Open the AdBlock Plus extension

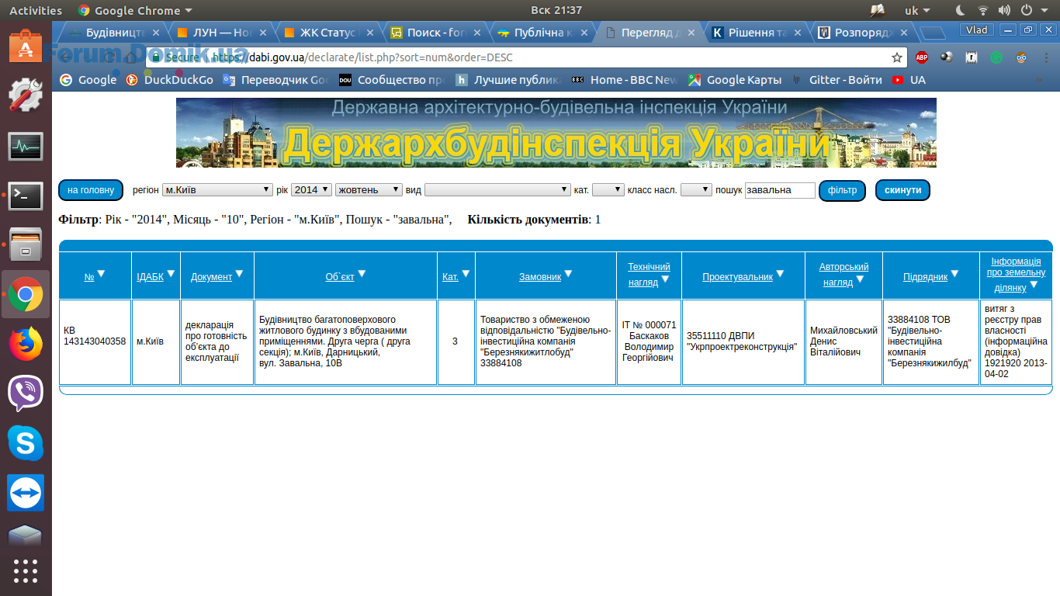pos(922,57)
